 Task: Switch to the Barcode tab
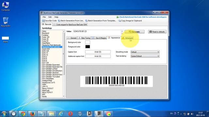click(47, 24)
